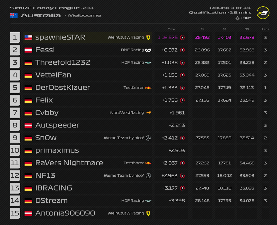Image resolution: width=277 pixels, height=225 pixels.
Task: Click spawnieSTAR's purple S3 time 32.679
Action: (x=247, y=37)
